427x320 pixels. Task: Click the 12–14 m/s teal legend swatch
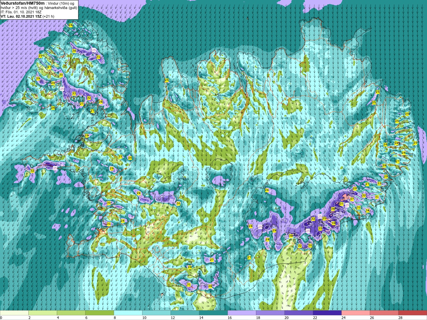pyautogui.click(x=185, y=313)
